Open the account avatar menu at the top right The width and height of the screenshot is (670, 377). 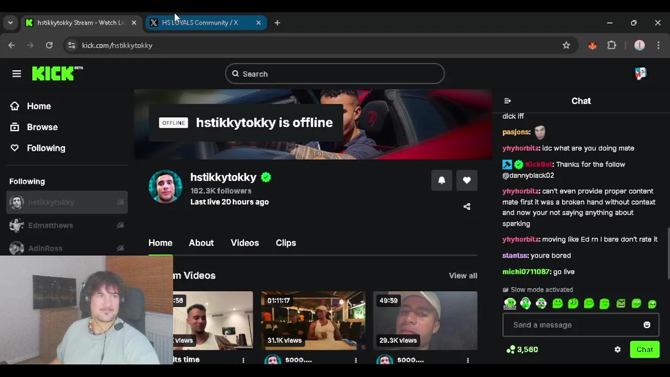[x=641, y=74]
